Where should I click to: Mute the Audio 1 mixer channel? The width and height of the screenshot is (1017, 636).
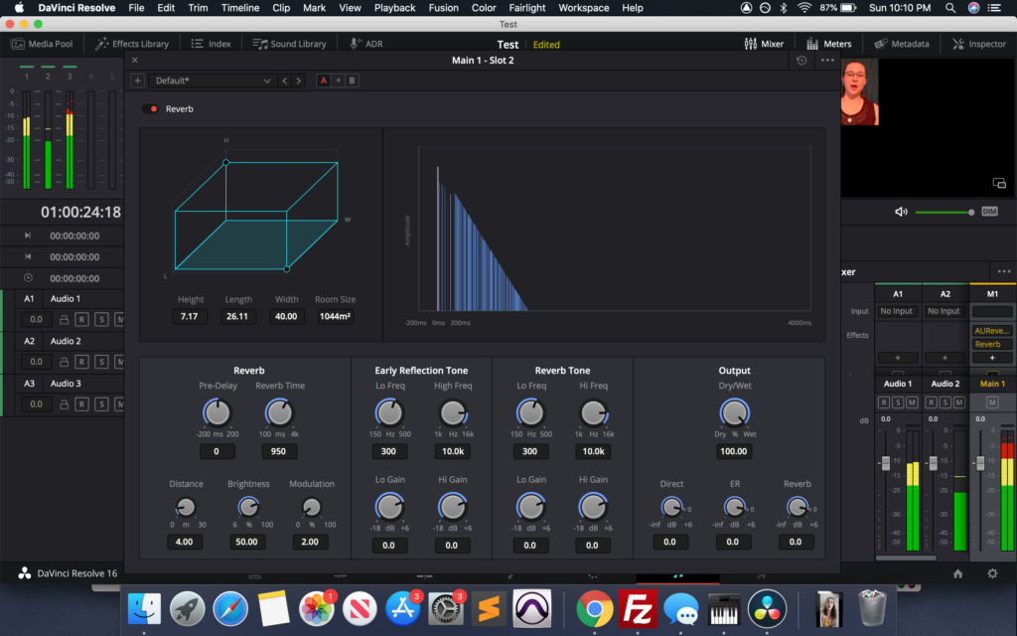tap(912, 401)
